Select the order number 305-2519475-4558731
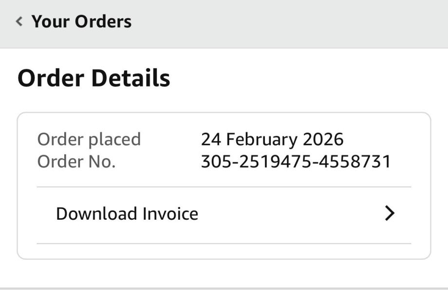The height and width of the screenshot is (296, 448). (296, 161)
